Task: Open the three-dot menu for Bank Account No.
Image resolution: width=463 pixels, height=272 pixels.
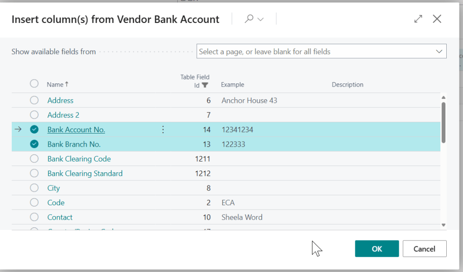Action: tap(163, 130)
